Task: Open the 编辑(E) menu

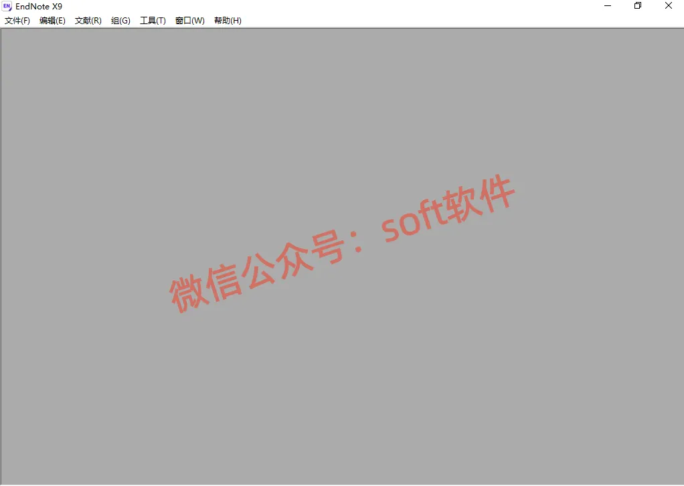Action: 52,21
